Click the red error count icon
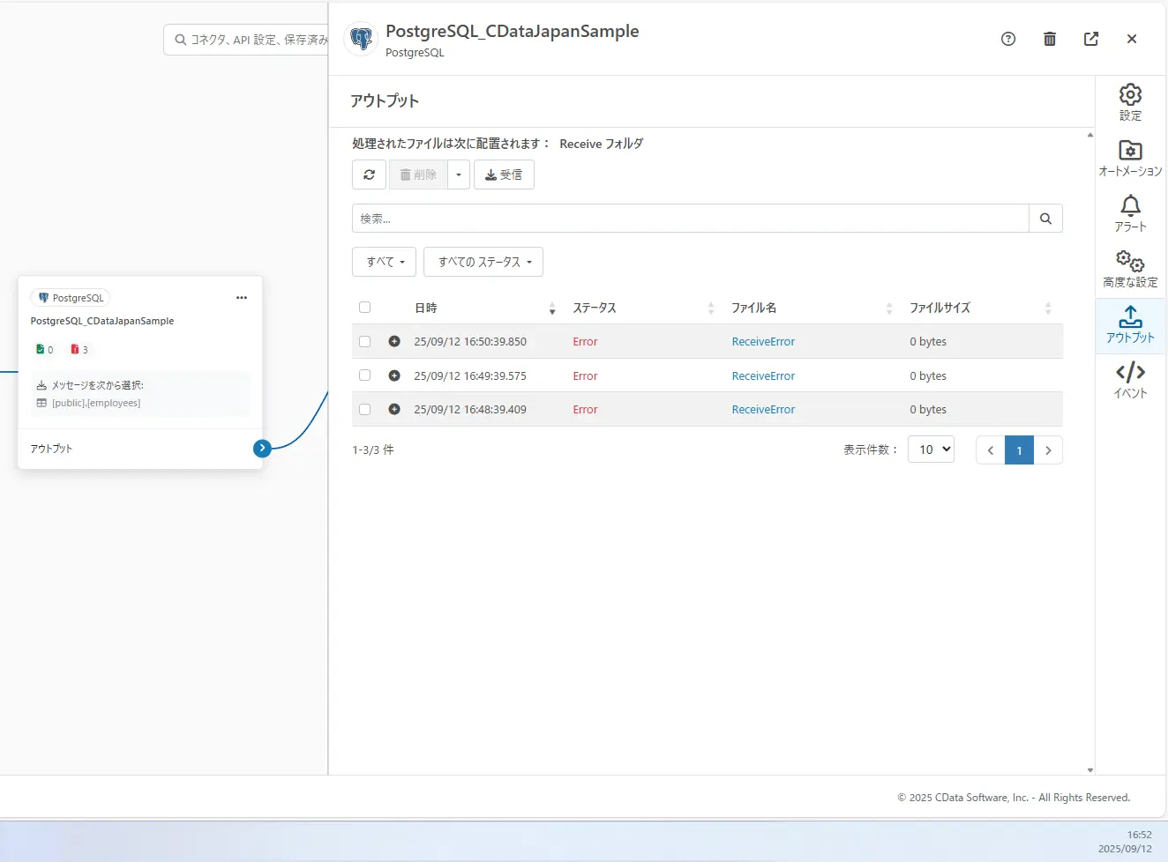 point(75,349)
